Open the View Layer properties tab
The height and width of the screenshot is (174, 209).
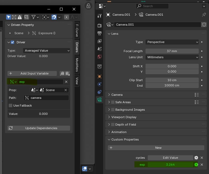tap(100, 41)
